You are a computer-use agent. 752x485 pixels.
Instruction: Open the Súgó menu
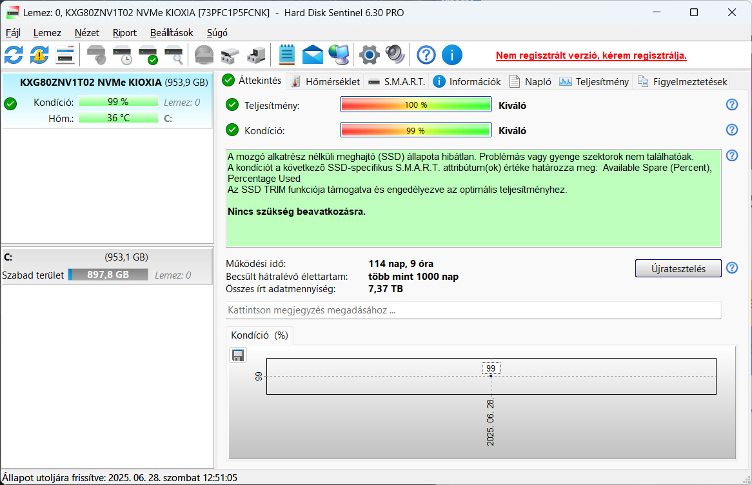point(217,33)
